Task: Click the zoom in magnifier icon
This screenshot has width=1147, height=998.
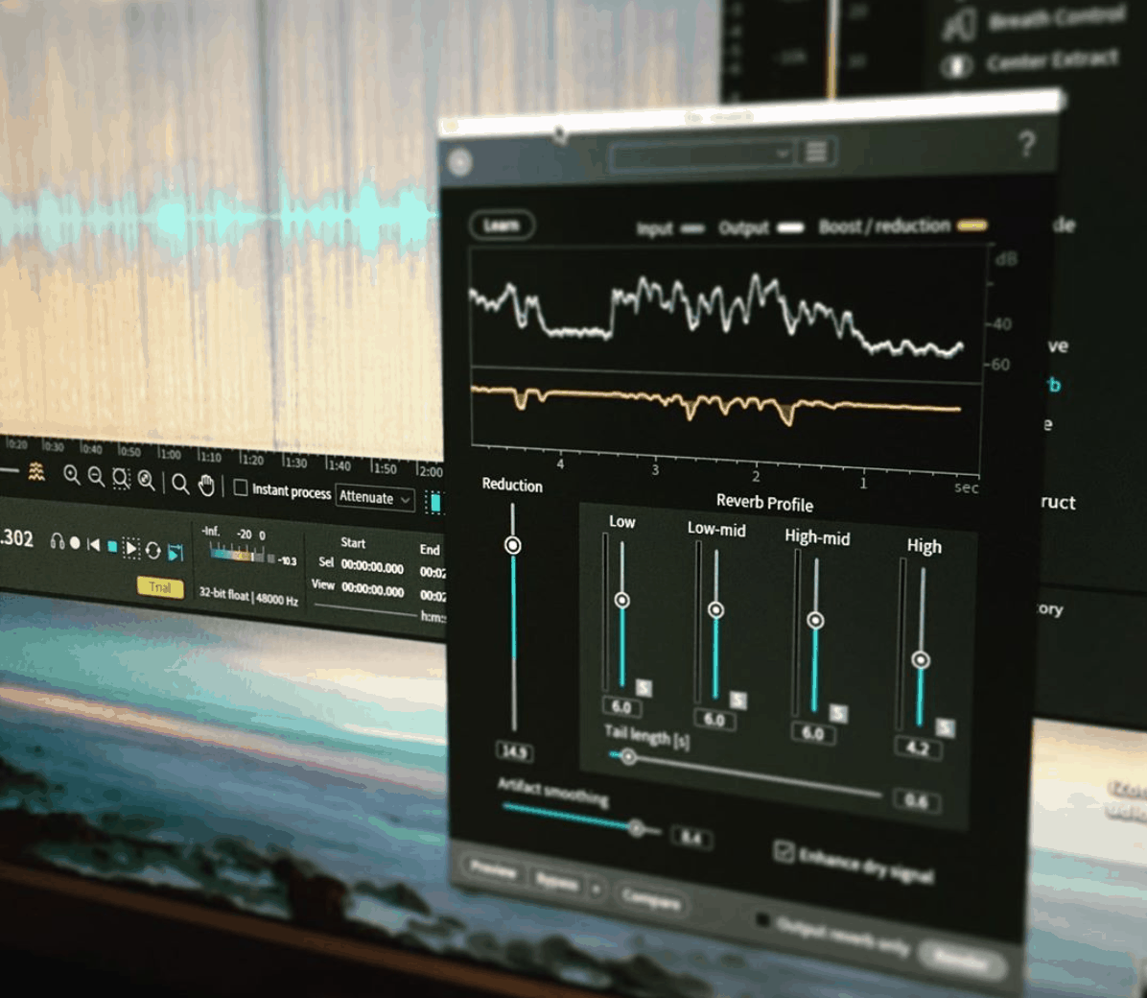Action: tap(71, 475)
